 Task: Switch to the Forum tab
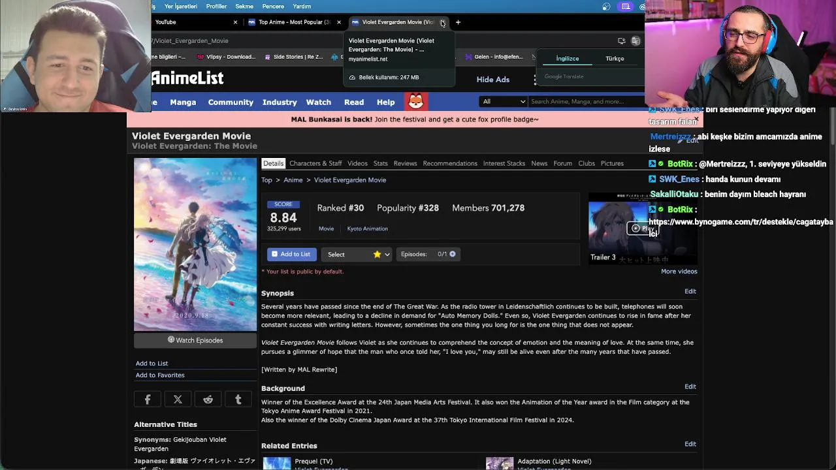562,163
